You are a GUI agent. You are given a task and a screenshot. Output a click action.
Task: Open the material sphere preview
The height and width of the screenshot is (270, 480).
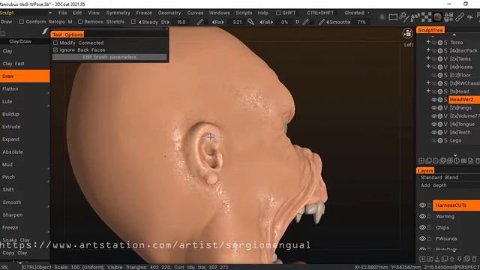[x=437, y=17]
